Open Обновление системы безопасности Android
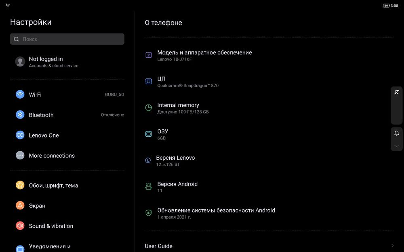 click(x=269, y=213)
